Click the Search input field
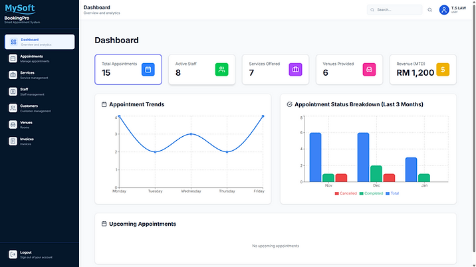This screenshot has width=476, height=267. click(394, 10)
